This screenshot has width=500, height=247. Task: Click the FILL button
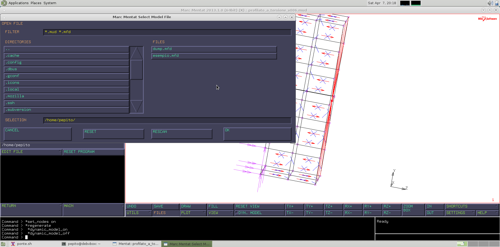pyautogui.click(x=221, y=206)
